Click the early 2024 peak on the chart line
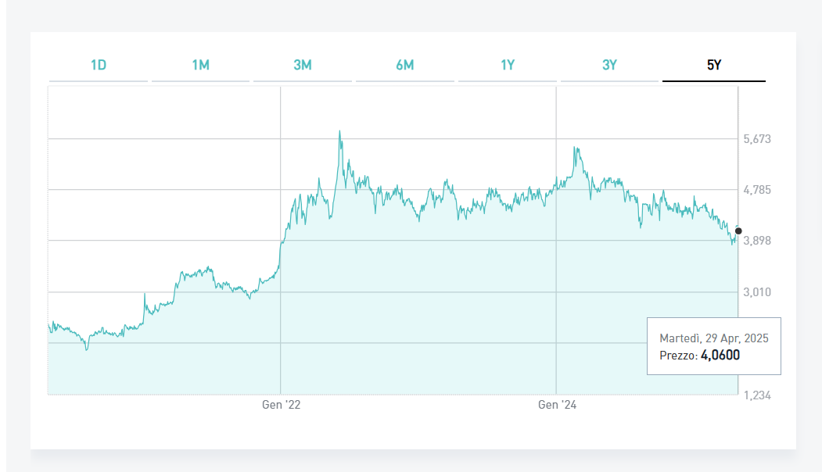Viewport: 822px width, 472px height. pos(575,148)
